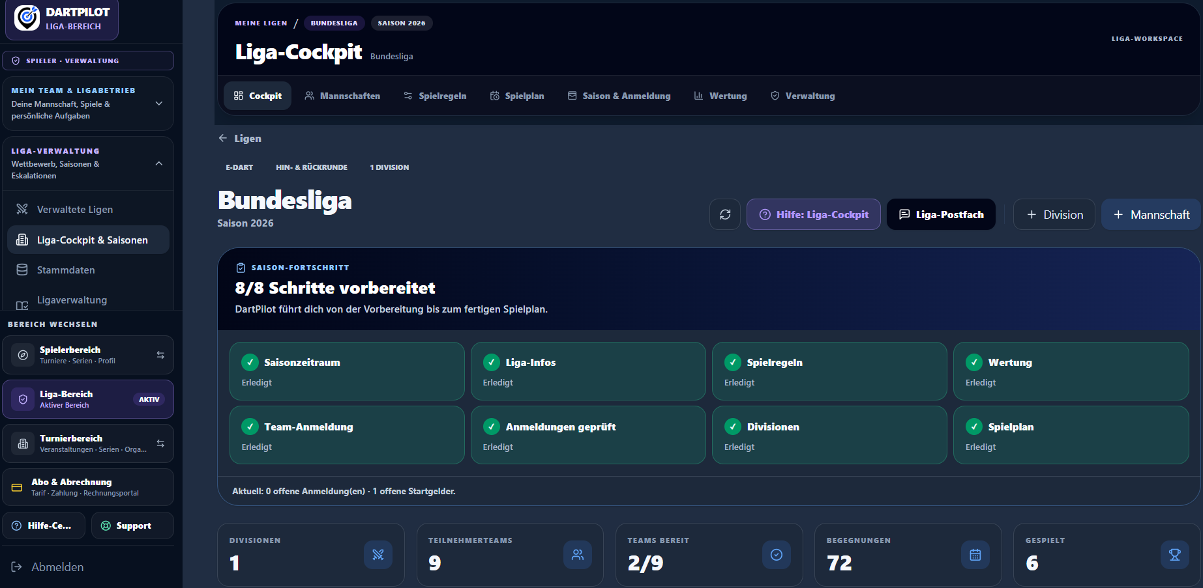This screenshot has width=1203, height=588.
Task: Click the green check icon on Anmeldungen geprüft
Action: [x=492, y=427]
